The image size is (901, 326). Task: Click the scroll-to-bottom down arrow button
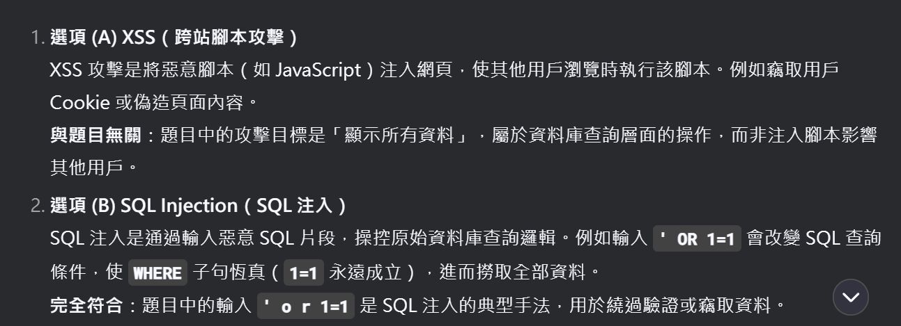(851, 298)
